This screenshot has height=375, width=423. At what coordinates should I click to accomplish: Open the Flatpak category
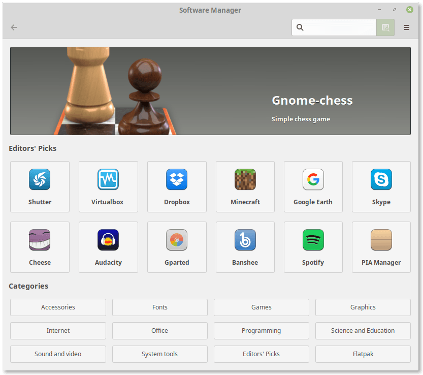point(363,354)
